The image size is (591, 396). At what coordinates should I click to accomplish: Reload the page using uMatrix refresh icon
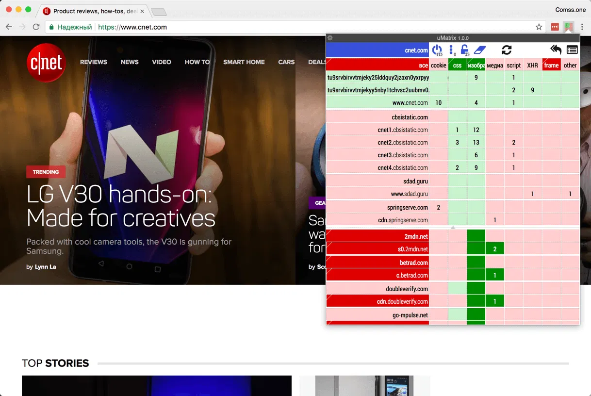click(507, 50)
